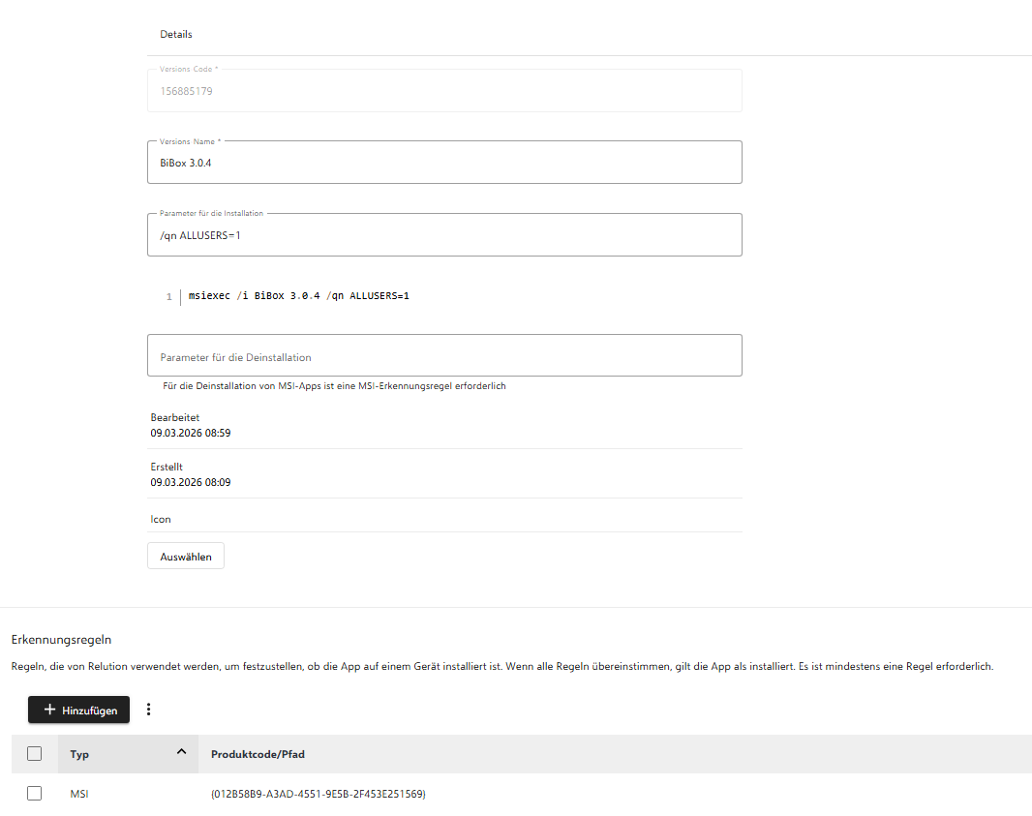Sort by the Typ column header
The width and height of the screenshot is (1032, 816).
coord(79,754)
